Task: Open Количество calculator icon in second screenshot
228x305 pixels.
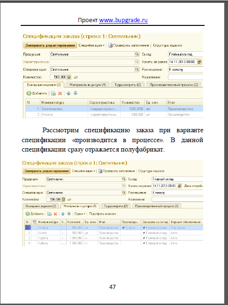Action: coord(63,200)
